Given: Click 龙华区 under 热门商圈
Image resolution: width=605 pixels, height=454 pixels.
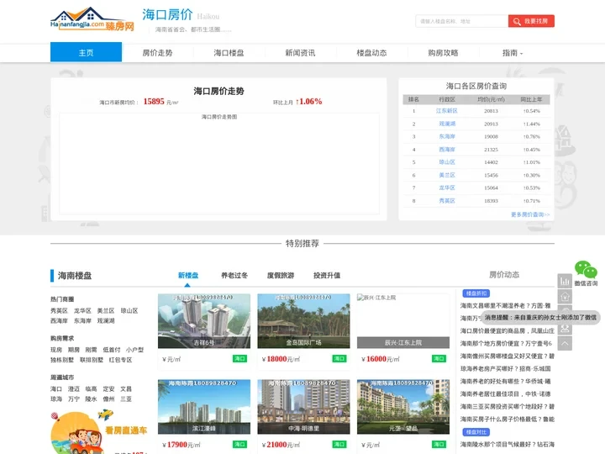Looking at the screenshot, I should [82, 311].
